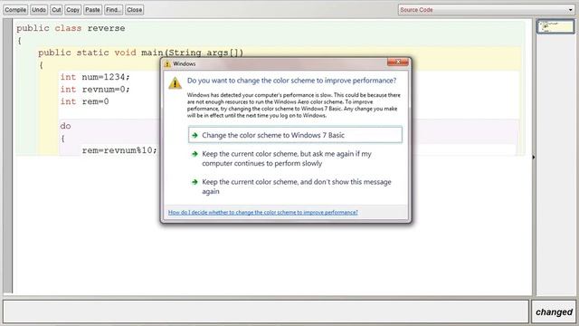Screen dimensions: 579x326
Task: Click the green arrow next to Windows 7 Basic option
Action: click(195, 135)
